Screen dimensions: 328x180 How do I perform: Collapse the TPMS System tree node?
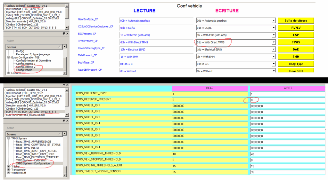point(9,138)
